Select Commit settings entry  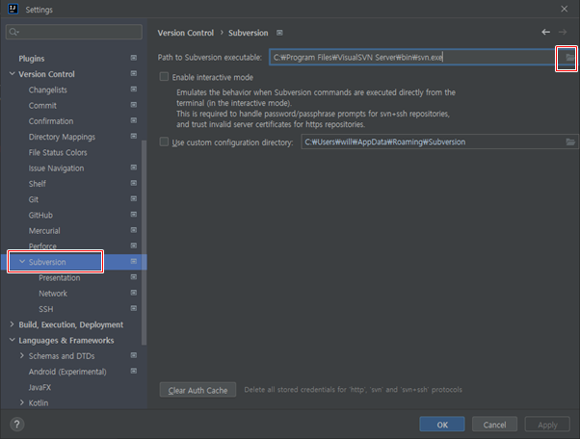(42, 106)
